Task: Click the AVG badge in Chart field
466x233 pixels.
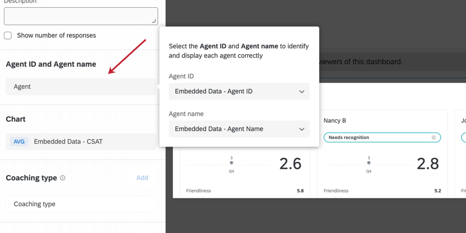Action: point(19,141)
